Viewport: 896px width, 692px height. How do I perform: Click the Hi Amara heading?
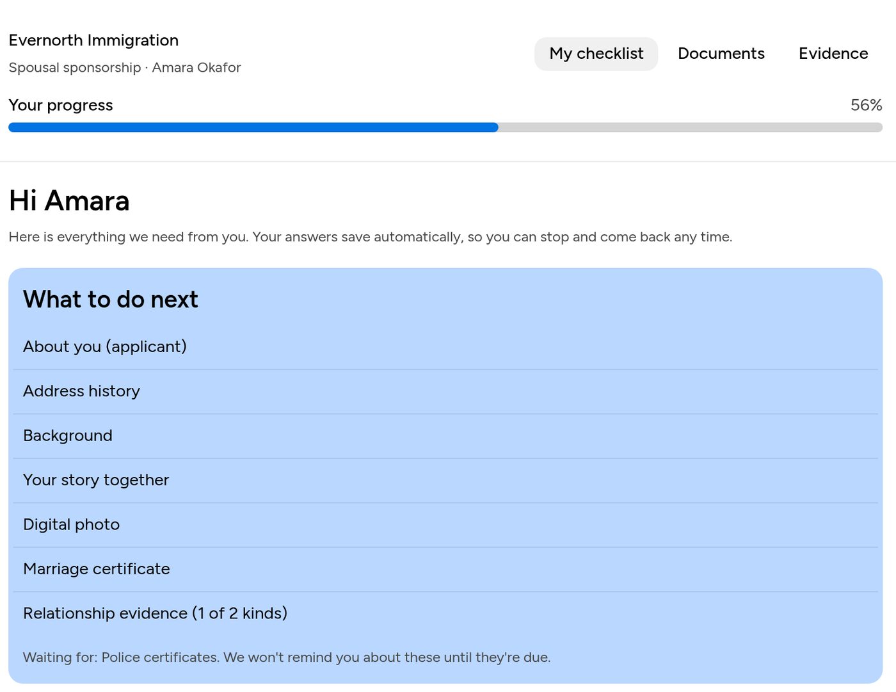tap(69, 200)
